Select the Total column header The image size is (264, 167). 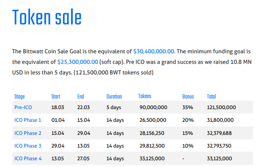[x=211, y=96]
